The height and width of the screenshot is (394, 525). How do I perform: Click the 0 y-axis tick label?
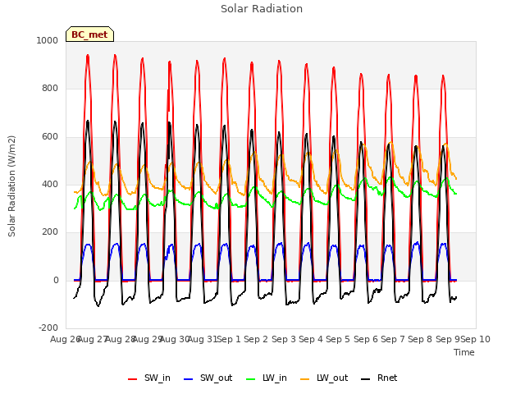click(x=56, y=281)
